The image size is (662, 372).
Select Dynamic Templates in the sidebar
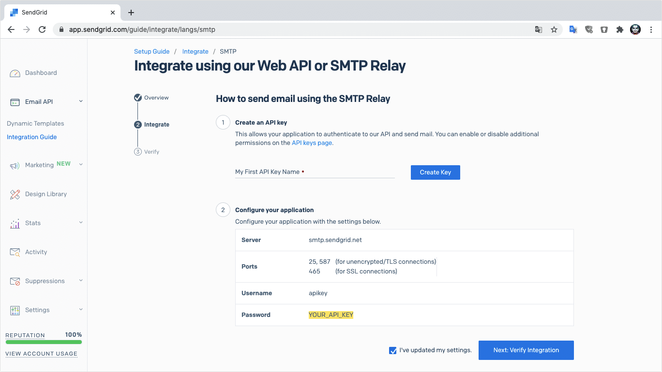(x=35, y=124)
